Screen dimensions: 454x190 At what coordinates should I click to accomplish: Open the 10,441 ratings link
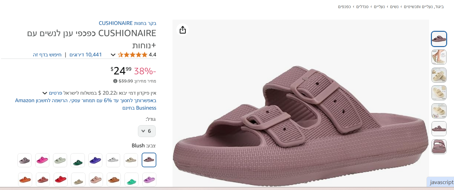point(85,55)
